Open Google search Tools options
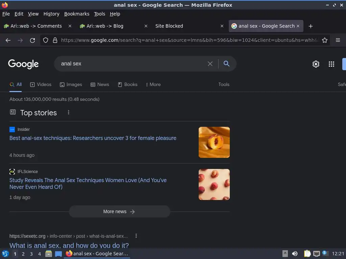The width and height of the screenshot is (346, 259). 224,85
